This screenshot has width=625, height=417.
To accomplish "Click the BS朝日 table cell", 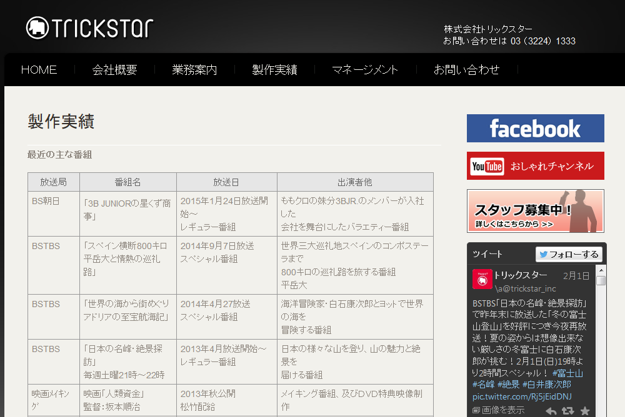I will click(53, 214).
